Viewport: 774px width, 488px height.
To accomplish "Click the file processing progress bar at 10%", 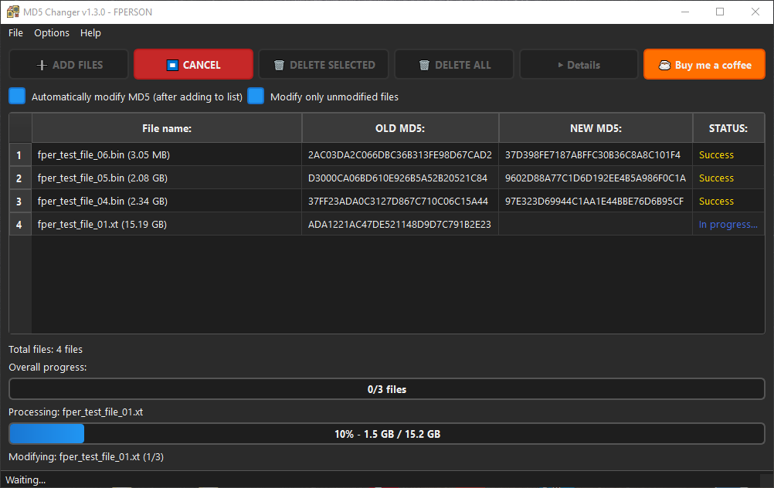I will [386, 434].
